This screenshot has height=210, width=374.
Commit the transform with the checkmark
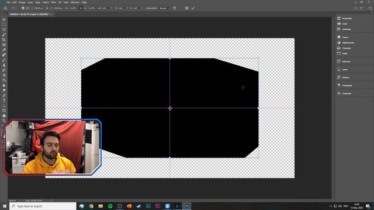coord(193,8)
